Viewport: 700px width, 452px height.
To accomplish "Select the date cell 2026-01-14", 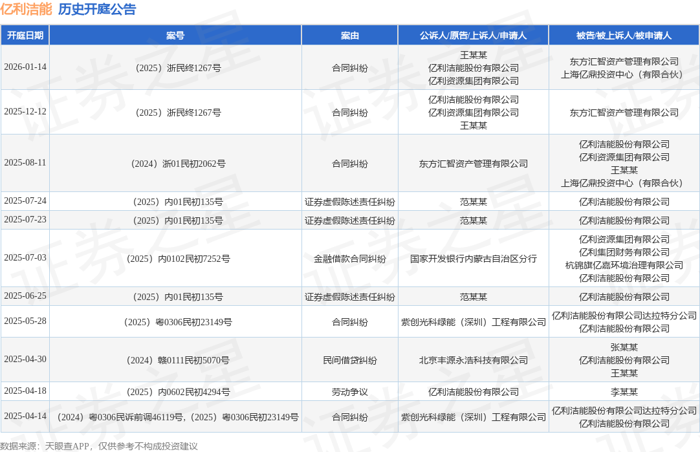I will [25, 67].
